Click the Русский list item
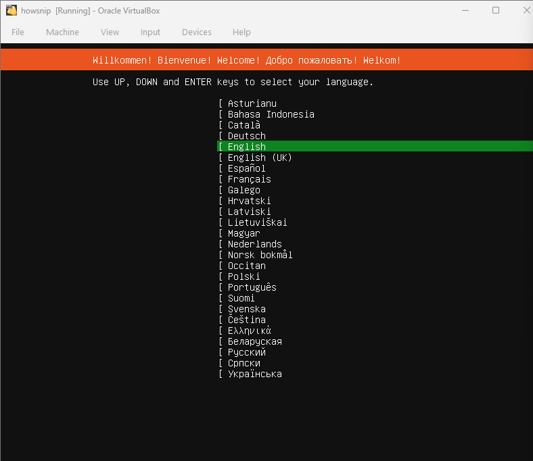Screen dimensions: 533x461 click(x=247, y=352)
